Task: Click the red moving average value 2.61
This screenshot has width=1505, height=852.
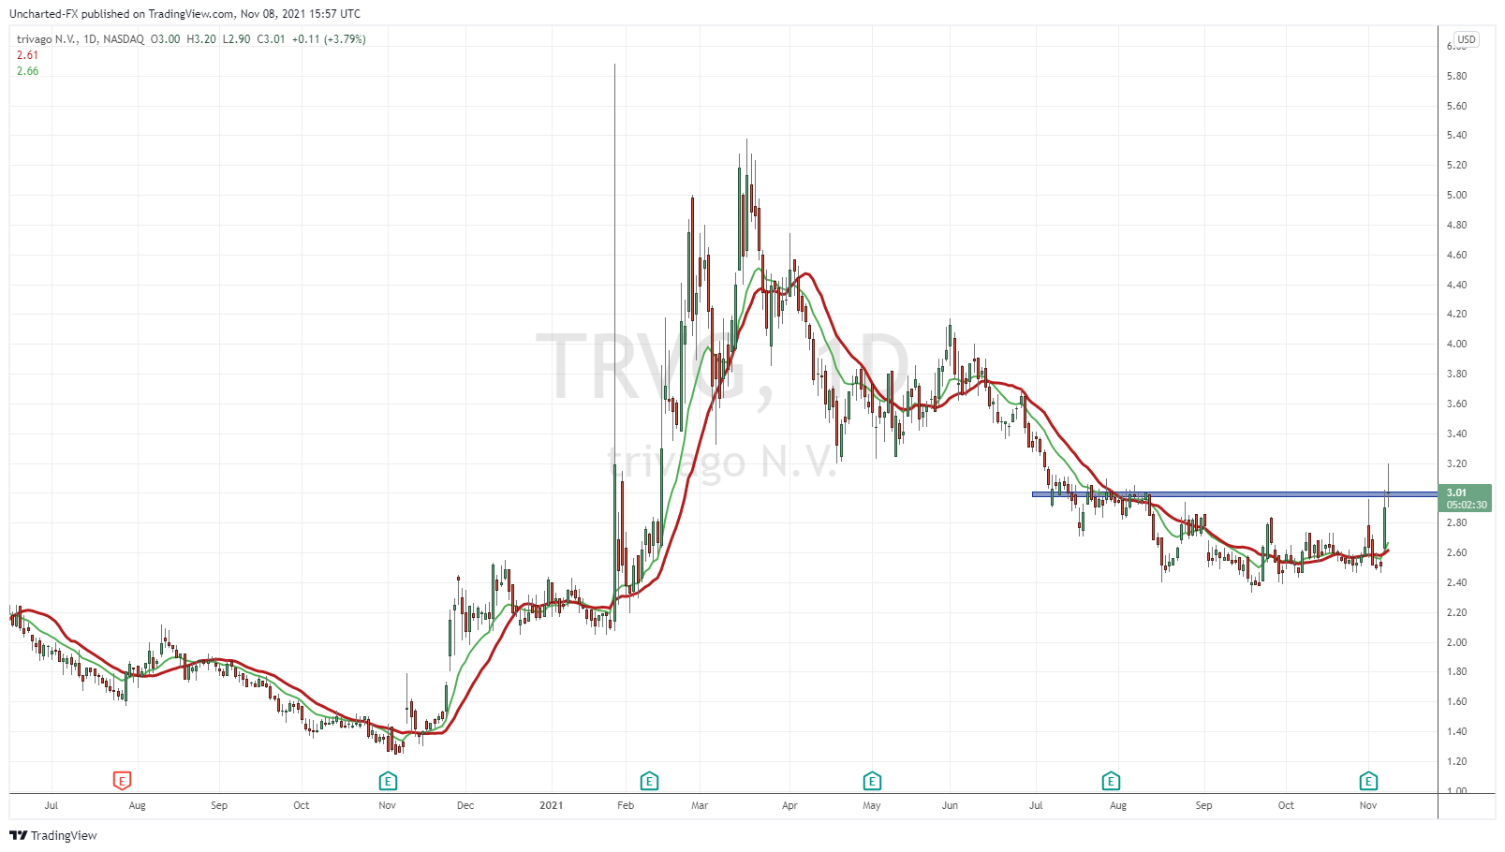Action: (x=28, y=55)
